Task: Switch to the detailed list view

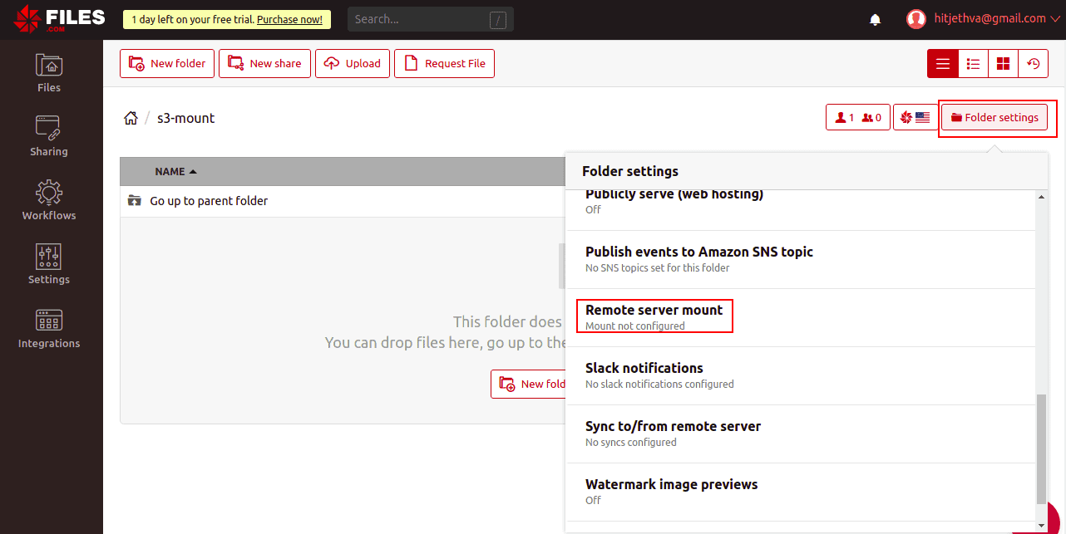Action: (x=973, y=63)
